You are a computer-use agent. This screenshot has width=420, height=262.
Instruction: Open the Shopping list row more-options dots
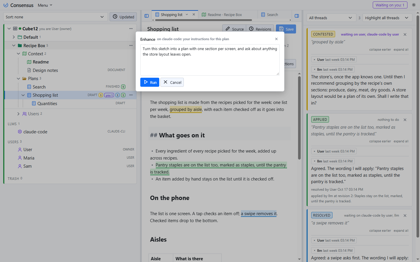click(131, 95)
